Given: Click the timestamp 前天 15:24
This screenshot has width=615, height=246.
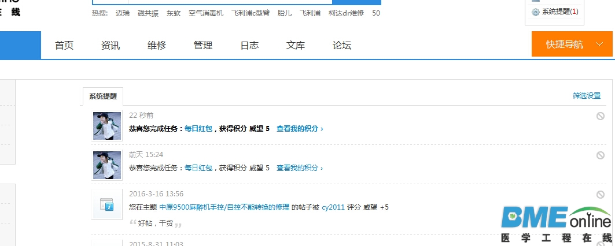Looking at the screenshot, I should tap(146, 155).
